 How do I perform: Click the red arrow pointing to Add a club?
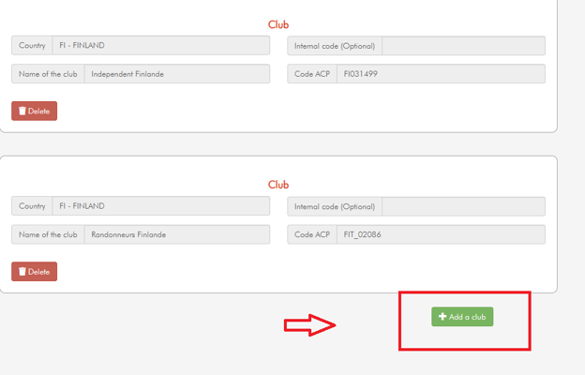(309, 325)
